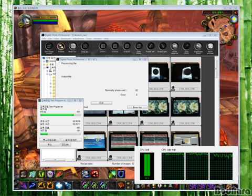Click the 일시 정지(P) pause button

coord(71,140)
